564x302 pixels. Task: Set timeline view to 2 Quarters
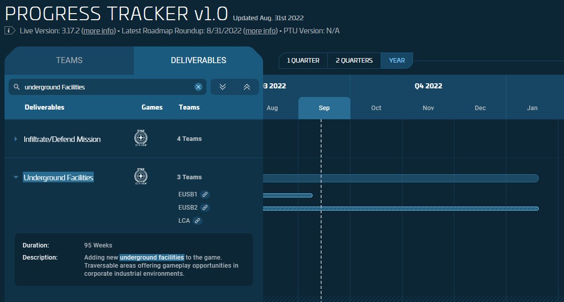point(354,61)
